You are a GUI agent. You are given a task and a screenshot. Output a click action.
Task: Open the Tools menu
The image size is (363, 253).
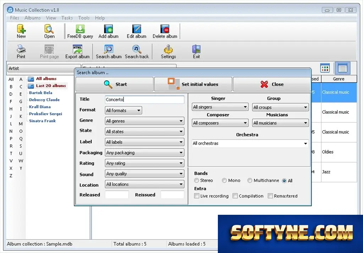click(x=84, y=18)
